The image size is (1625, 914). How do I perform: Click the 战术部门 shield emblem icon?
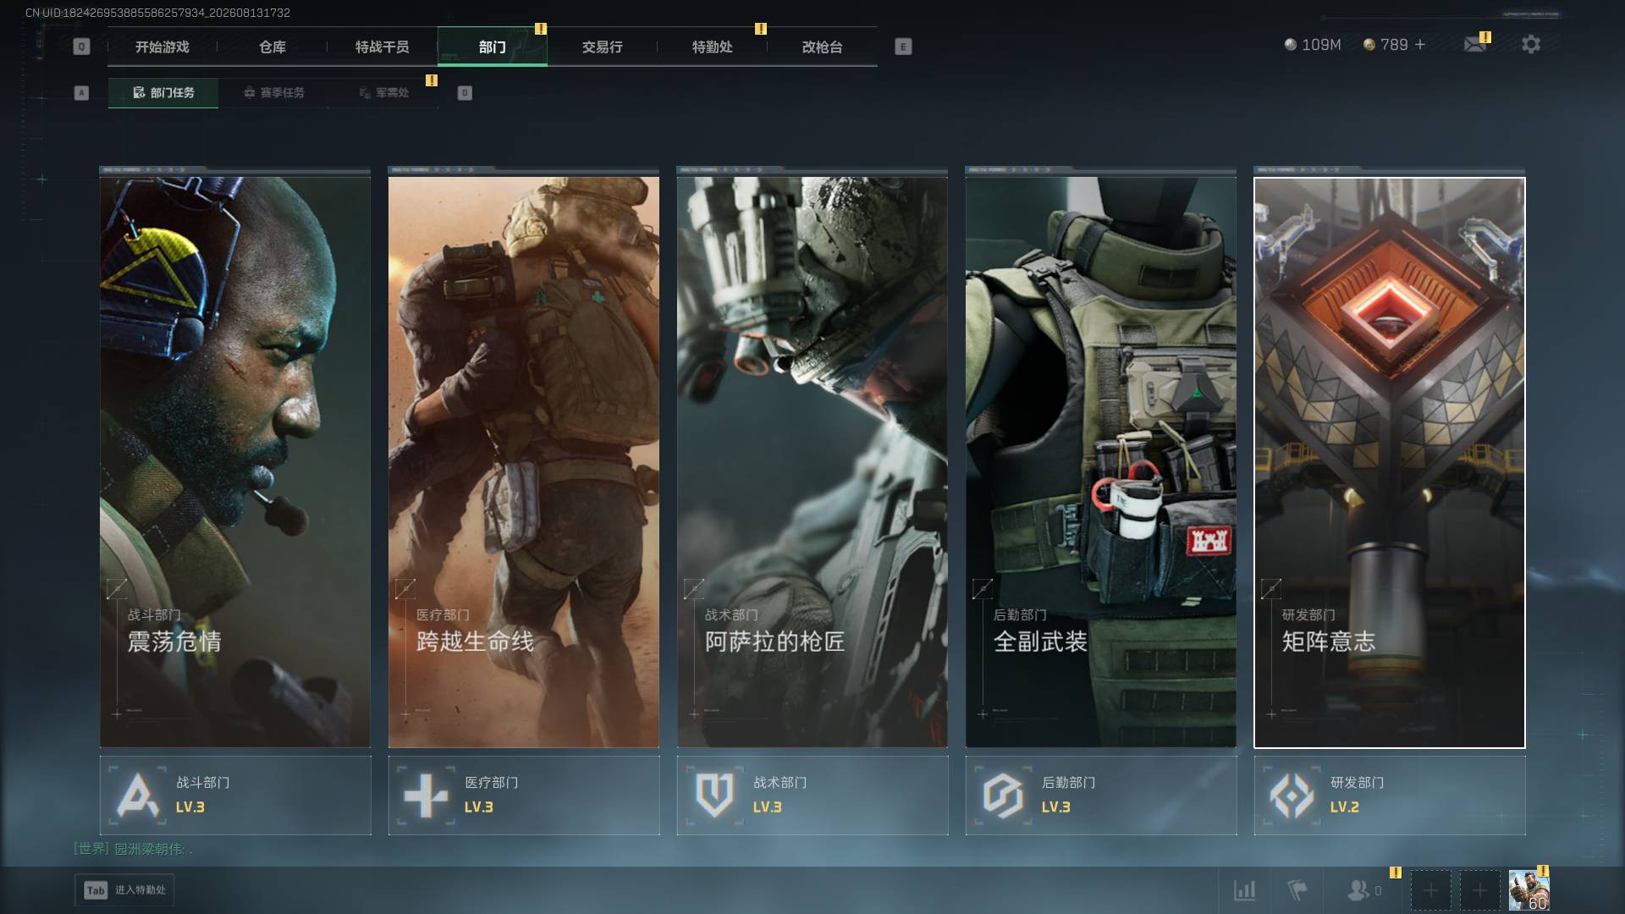tap(714, 796)
